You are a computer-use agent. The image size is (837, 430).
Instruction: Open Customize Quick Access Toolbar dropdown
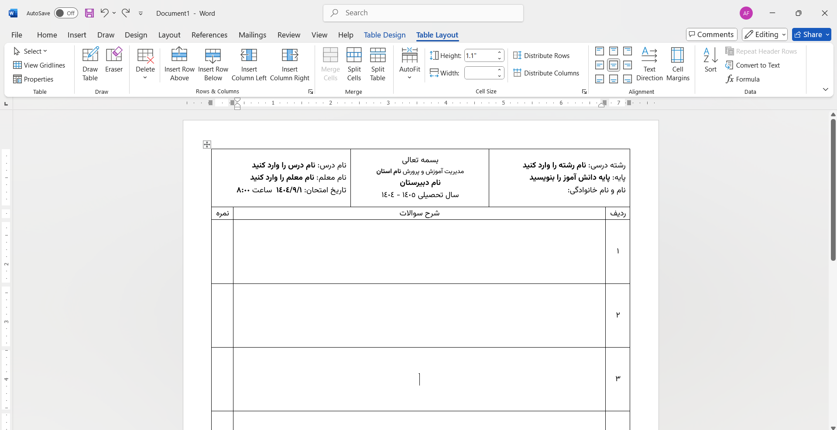(141, 13)
